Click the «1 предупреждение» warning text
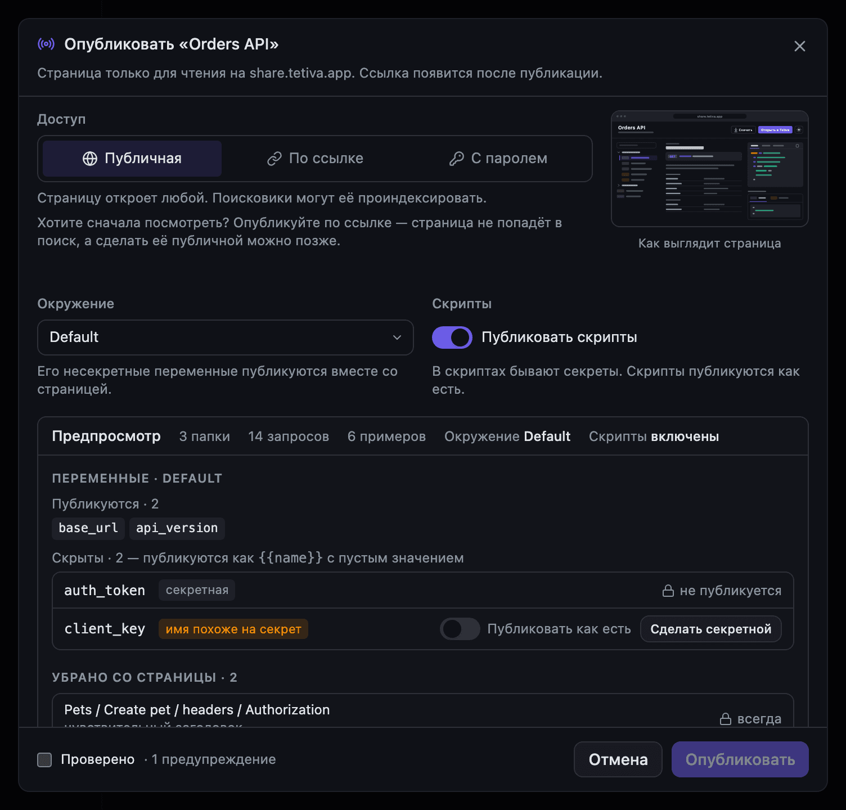Viewport: 846px width, 810px height. pyautogui.click(x=214, y=759)
